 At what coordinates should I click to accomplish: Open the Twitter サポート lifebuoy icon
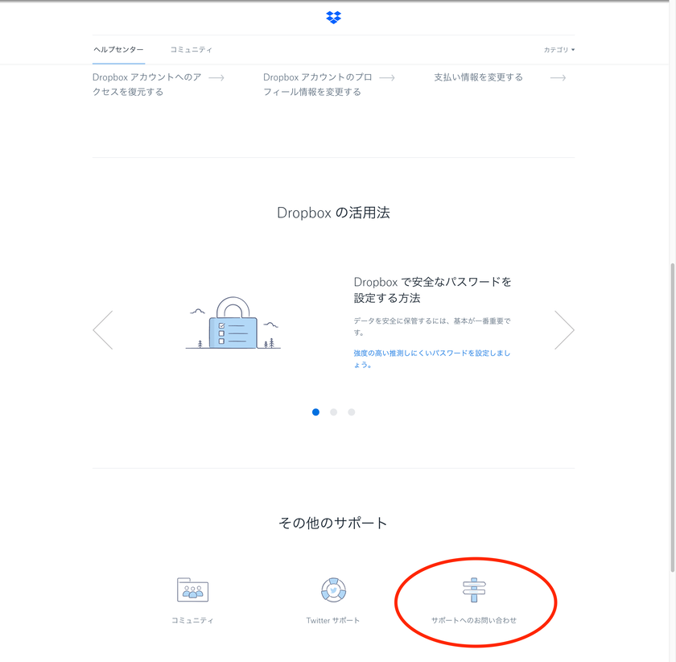pyautogui.click(x=333, y=590)
